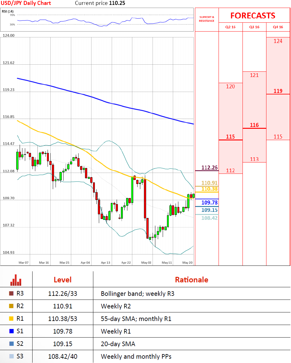291x363 pixels.
Task: Select the R1 yellow color swatch
Action: (x=11, y=319)
